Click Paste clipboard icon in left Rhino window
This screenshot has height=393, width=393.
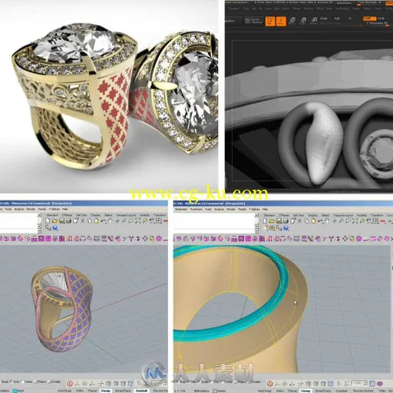(x=96, y=221)
